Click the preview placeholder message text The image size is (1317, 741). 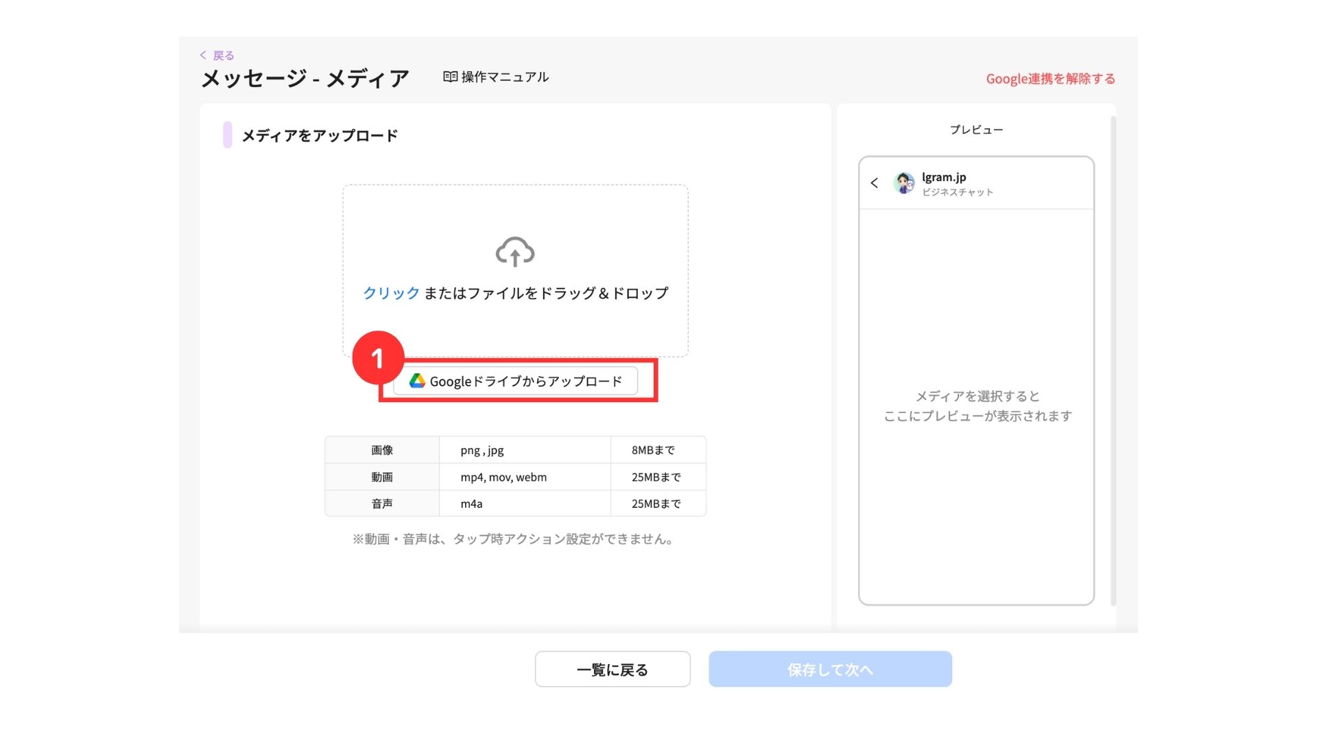977,406
